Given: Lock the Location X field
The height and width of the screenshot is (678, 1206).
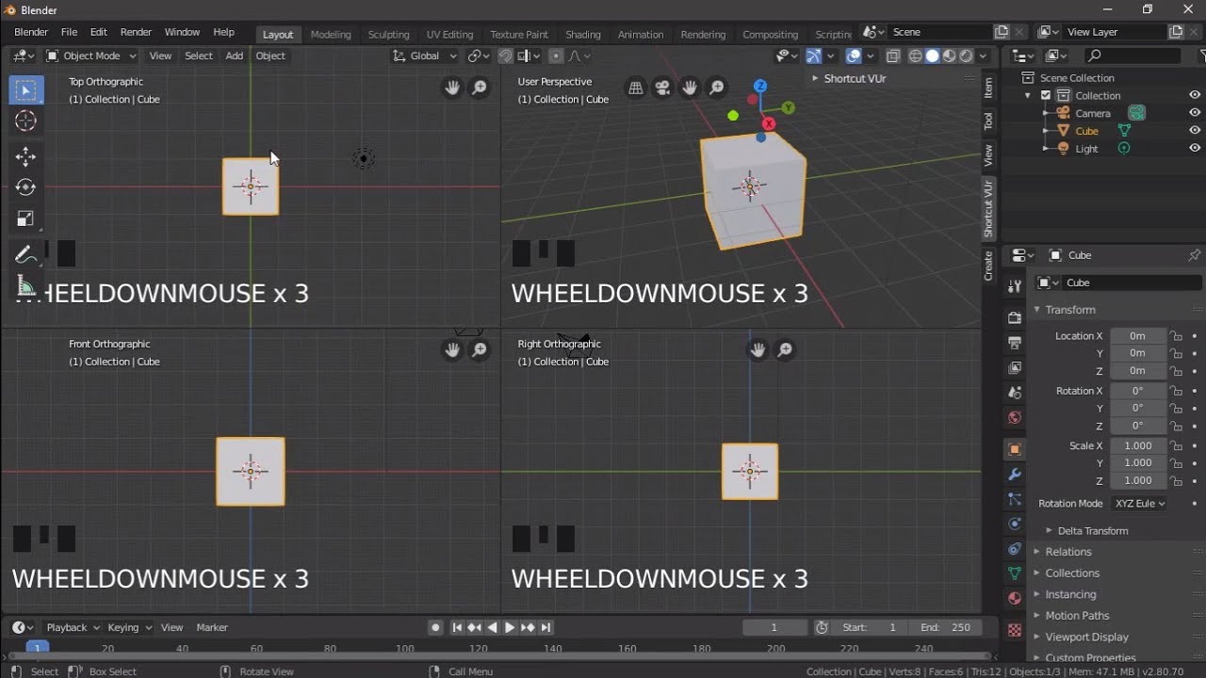Looking at the screenshot, I should tap(1176, 336).
